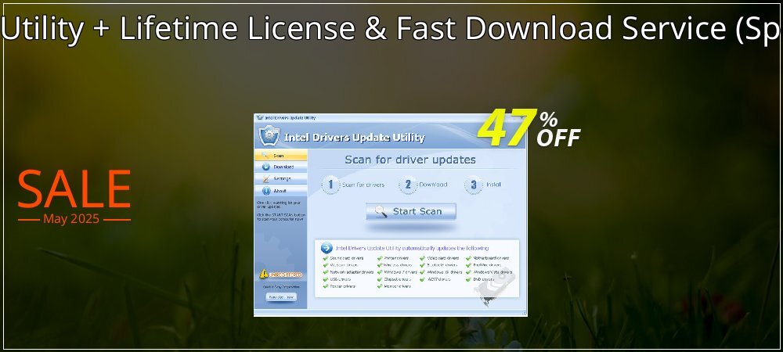Image resolution: width=783 pixels, height=352 pixels.
Task: Click the "USB drivers" list entry
Action: 340,279
